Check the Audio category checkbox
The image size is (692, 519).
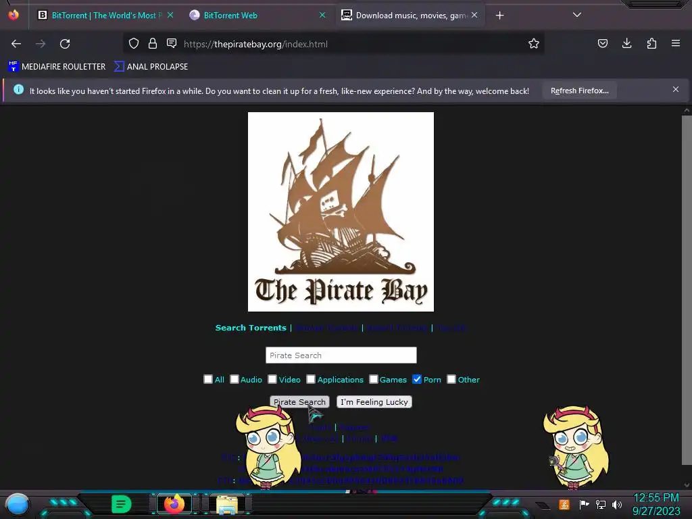(x=234, y=379)
